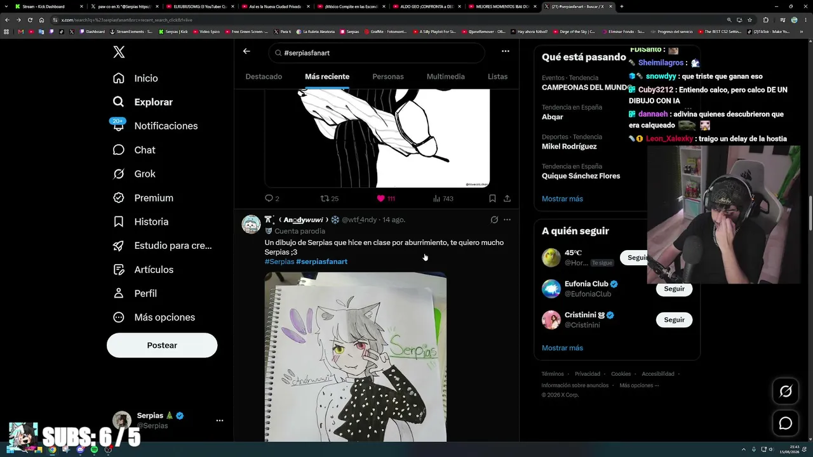This screenshot has width=813, height=457.
Task: Repost the post with 25 reposts
Action: 329,199
